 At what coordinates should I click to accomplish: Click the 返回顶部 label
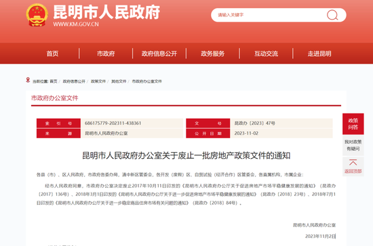(x=353, y=171)
